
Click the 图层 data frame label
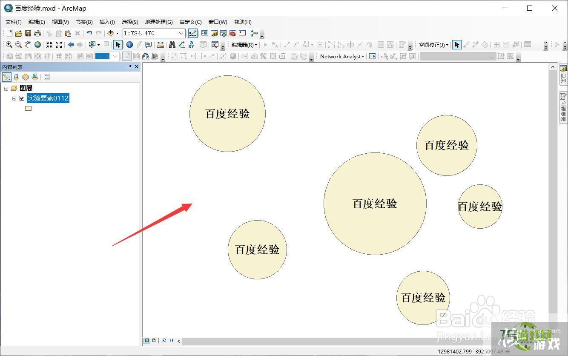[x=26, y=88]
